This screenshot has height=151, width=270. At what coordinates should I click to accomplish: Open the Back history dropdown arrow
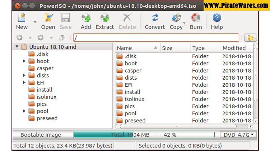30,38
